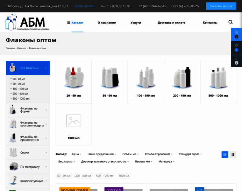Select the 200 - 490 мл sidebar item

coord(20,94)
